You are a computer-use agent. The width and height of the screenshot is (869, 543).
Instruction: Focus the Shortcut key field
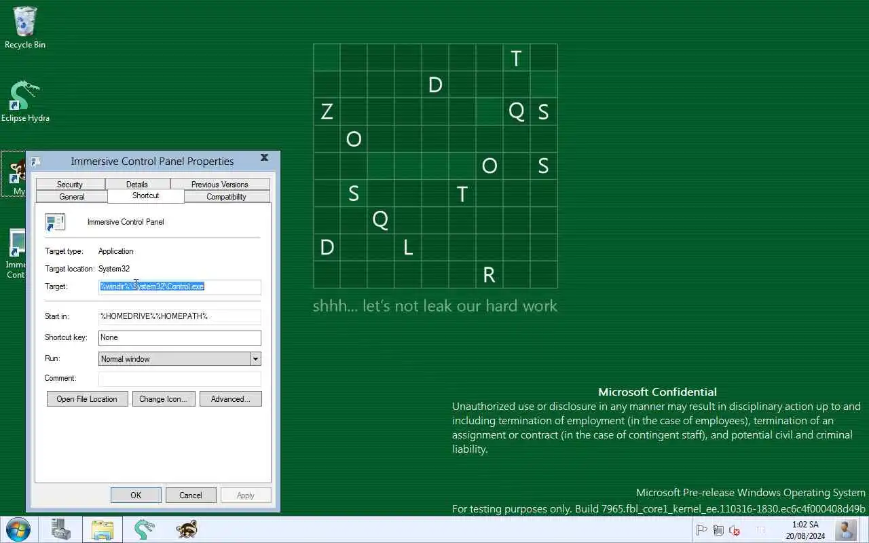tap(180, 337)
